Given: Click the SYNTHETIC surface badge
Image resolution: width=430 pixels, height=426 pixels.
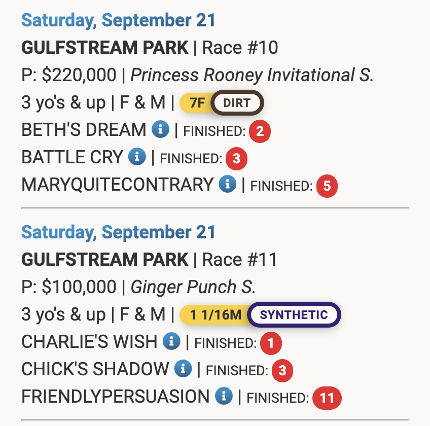Looking at the screenshot, I should [294, 315].
